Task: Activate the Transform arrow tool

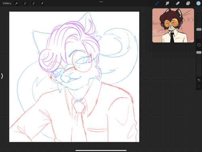Action: tap(42, 3)
